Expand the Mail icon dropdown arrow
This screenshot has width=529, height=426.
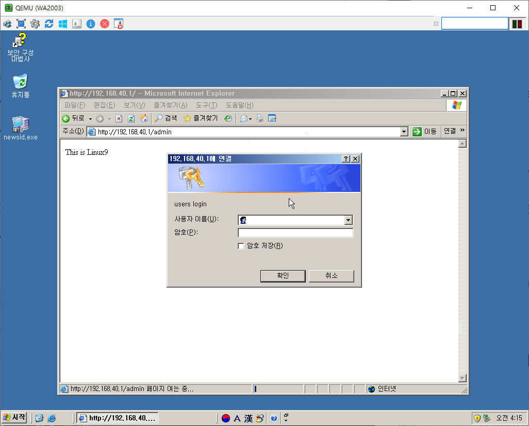click(x=251, y=119)
